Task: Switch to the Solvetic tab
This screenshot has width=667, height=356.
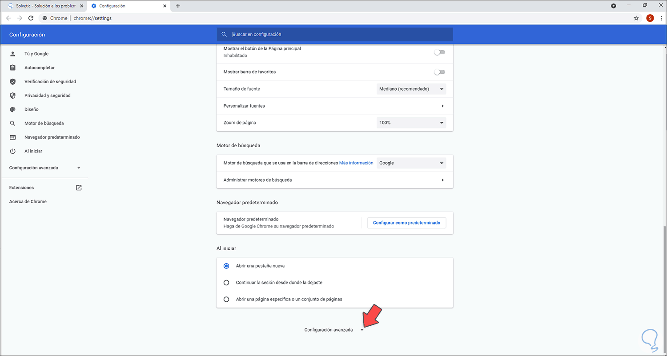Action: (x=44, y=6)
